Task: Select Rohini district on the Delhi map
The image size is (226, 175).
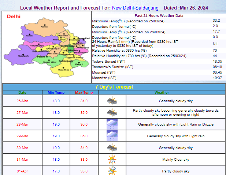Action: pyautogui.click(x=30, y=36)
